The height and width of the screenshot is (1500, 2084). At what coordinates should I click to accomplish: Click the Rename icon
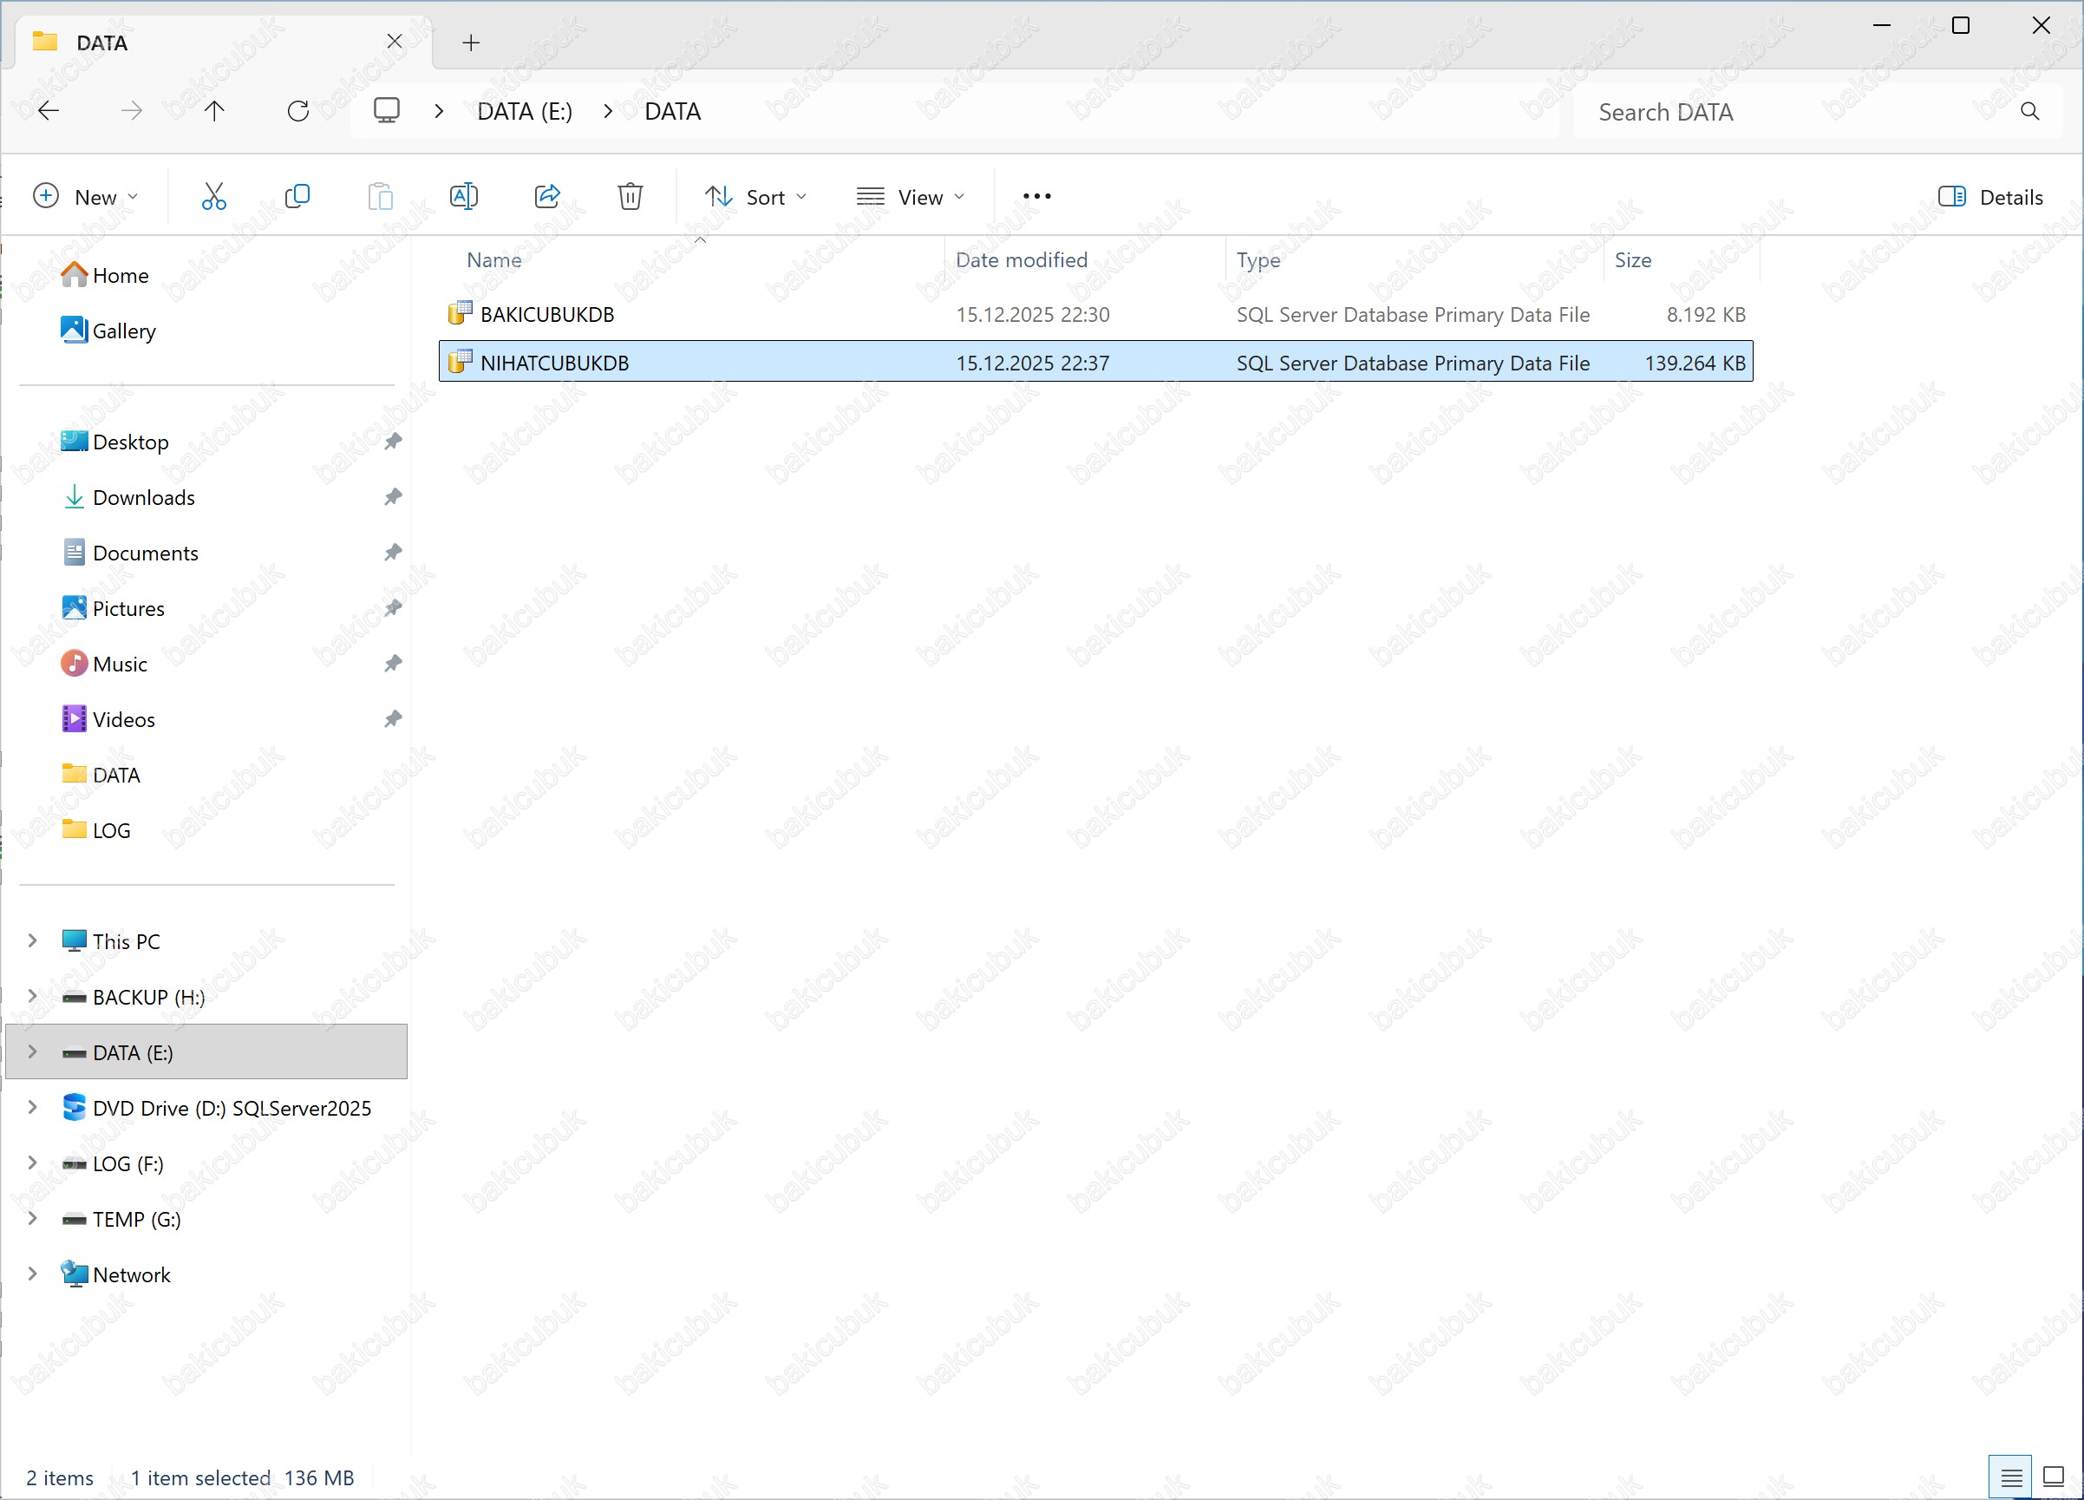pyautogui.click(x=463, y=197)
